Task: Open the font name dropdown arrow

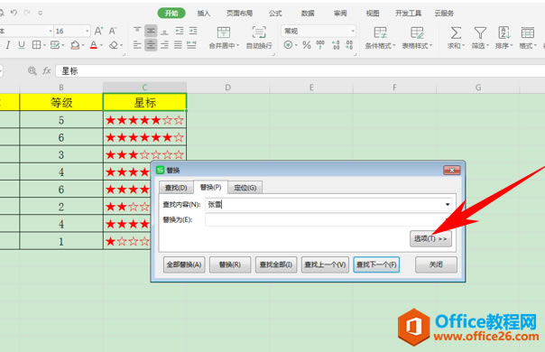Action: point(51,32)
